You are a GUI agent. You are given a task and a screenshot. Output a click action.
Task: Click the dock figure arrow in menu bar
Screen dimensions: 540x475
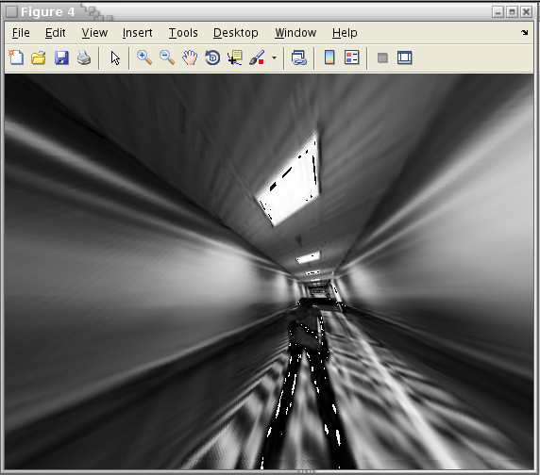click(x=525, y=32)
